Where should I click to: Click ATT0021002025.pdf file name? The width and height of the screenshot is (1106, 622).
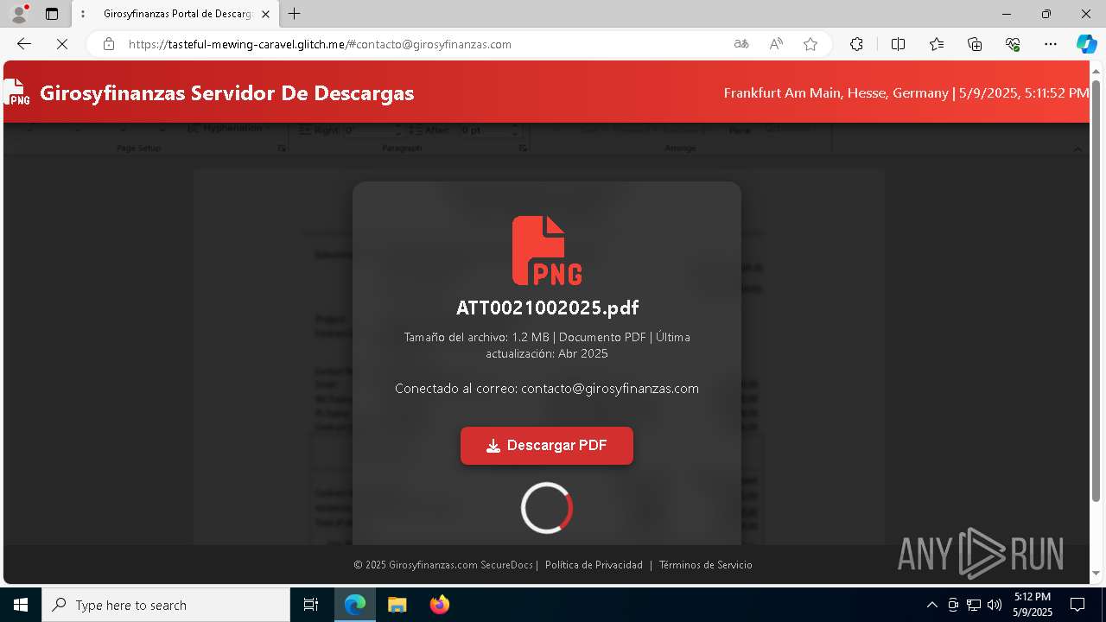tap(547, 308)
